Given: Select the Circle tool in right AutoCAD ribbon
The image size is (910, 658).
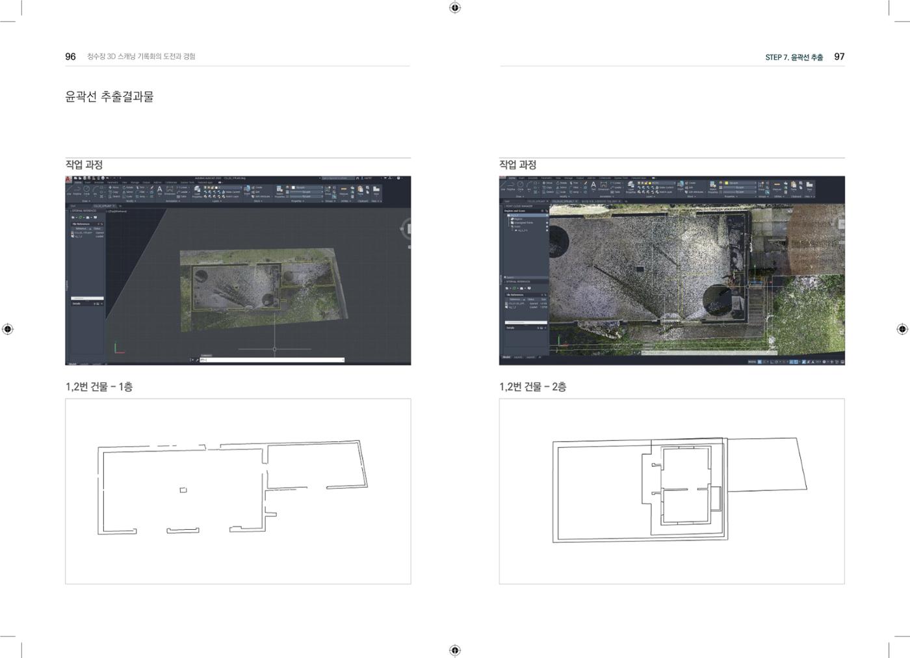Looking at the screenshot, I should (x=520, y=185).
